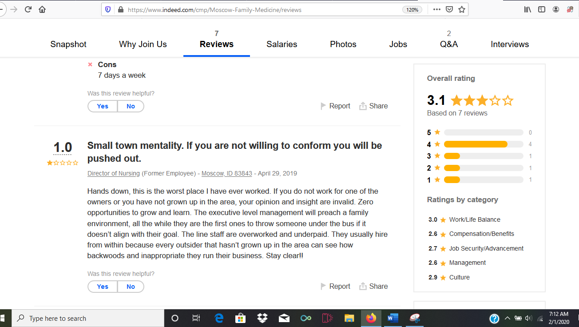Switch to Word on the taskbar
579x327 pixels.
tap(393, 318)
